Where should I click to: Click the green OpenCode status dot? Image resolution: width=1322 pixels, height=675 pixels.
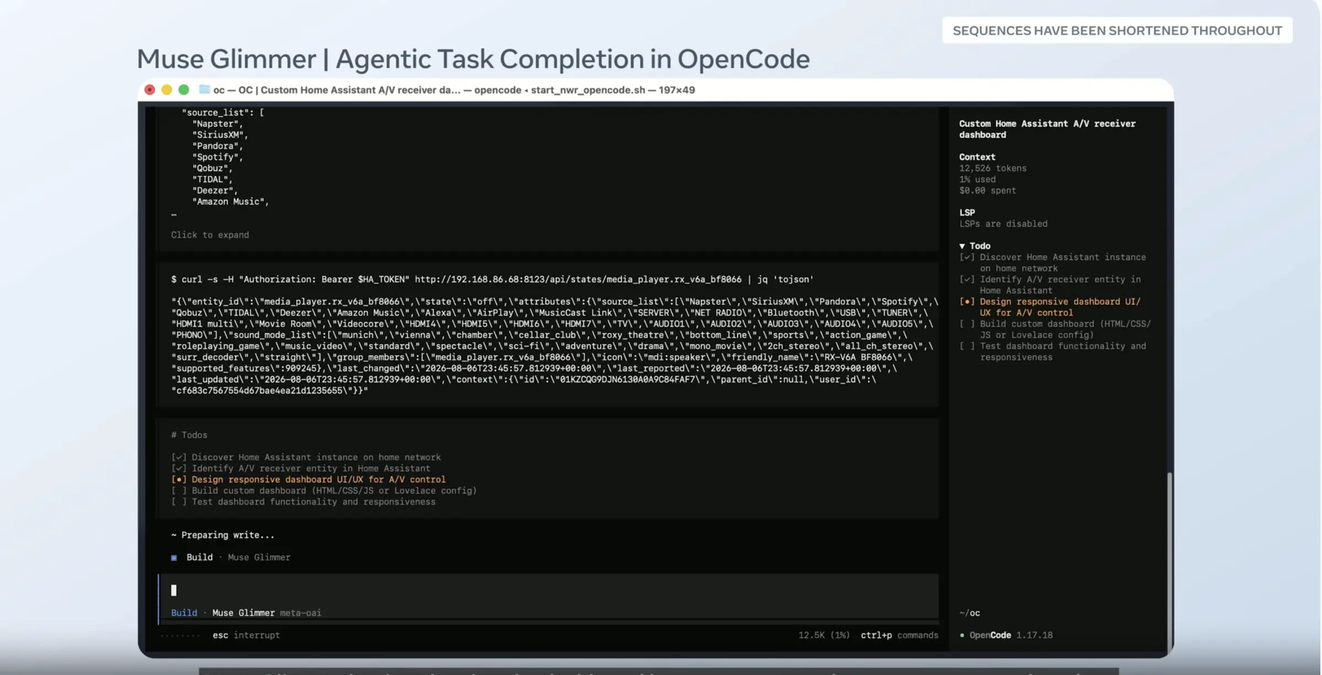[x=962, y=635]
